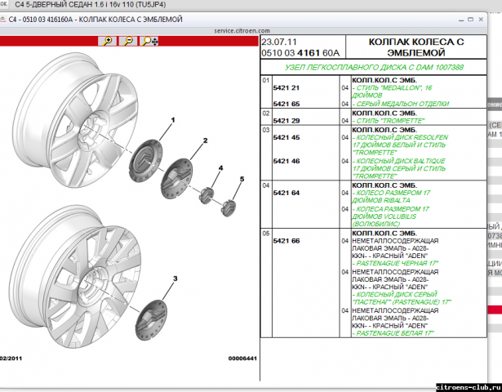502x392 pixels.
Task: Select callout number 3 on the lower wheel
Action: (174, 279)
